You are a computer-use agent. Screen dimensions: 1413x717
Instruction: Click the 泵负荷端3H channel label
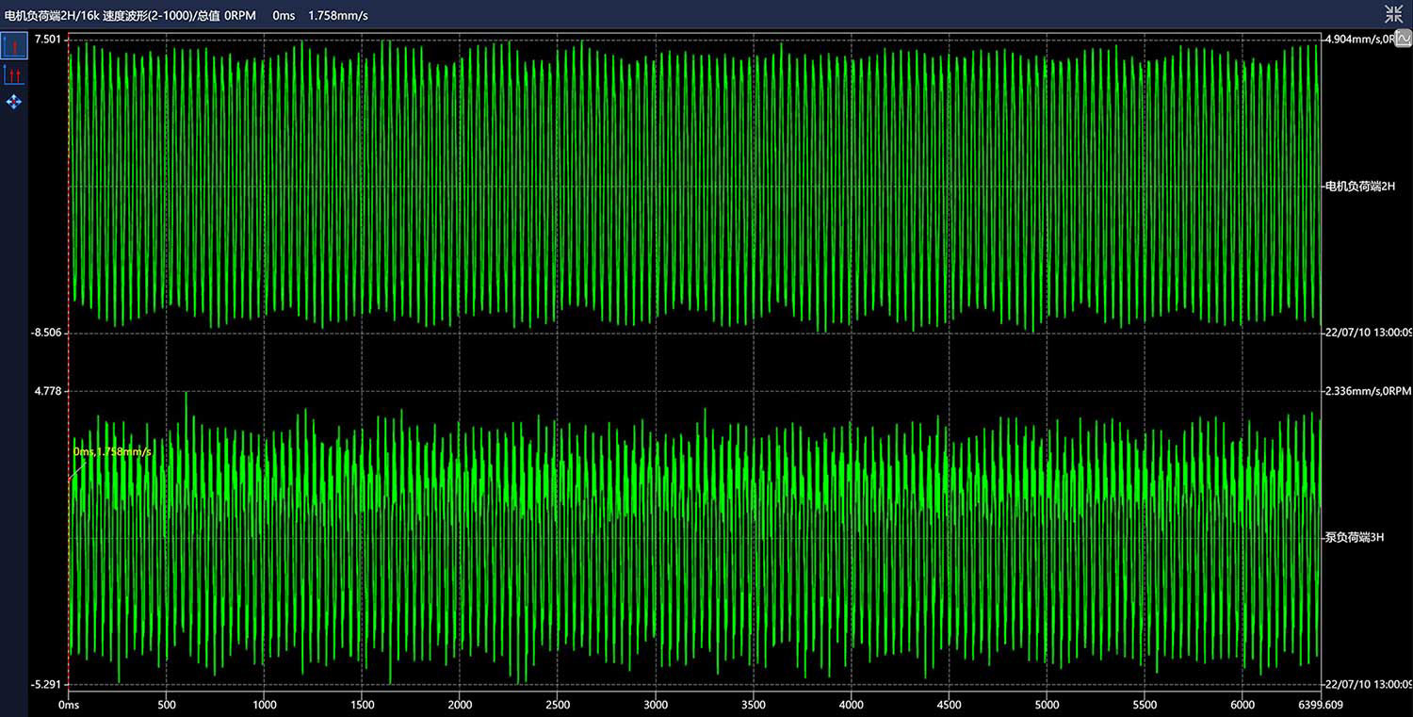(x=1354, y=537)
